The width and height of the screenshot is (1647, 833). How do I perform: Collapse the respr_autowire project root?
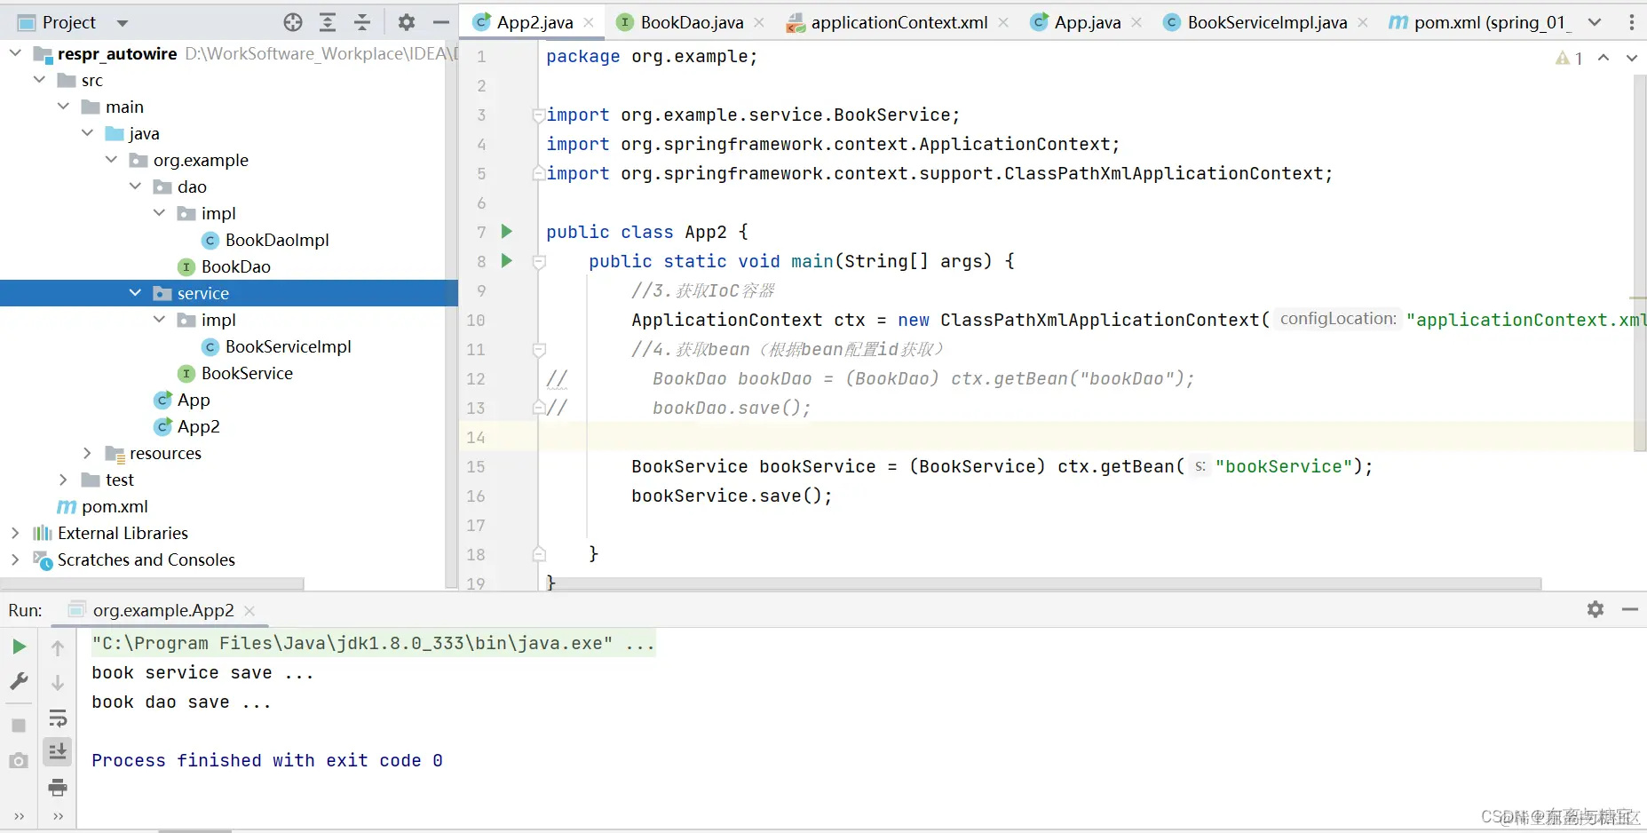(15, 53)
